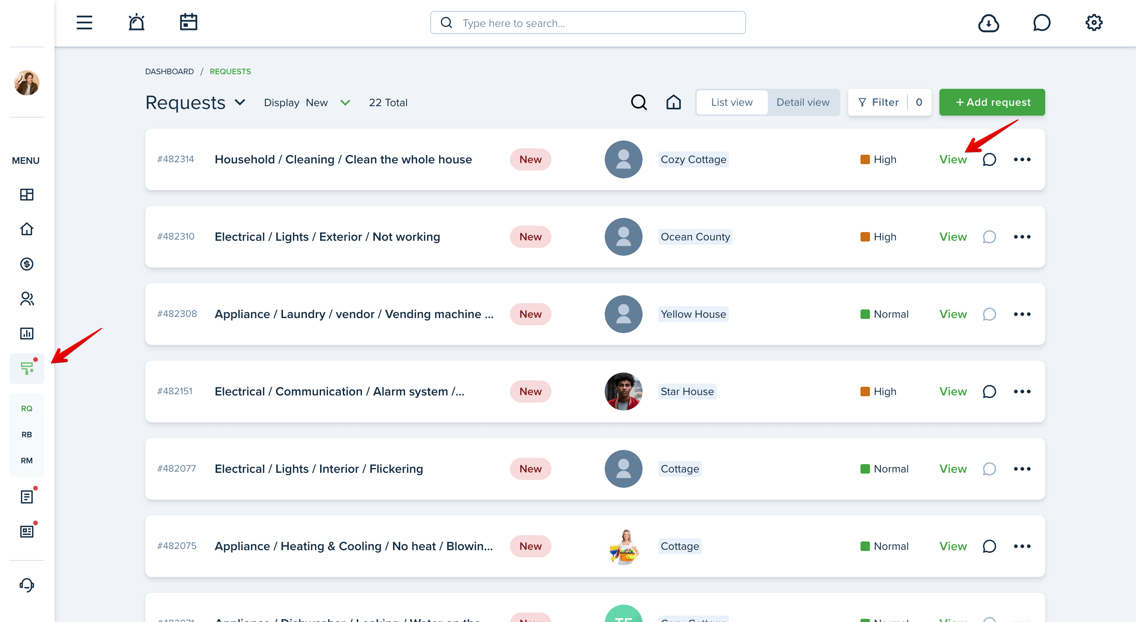
Task: Click the Star House property tag
Action: pos(687,392)
